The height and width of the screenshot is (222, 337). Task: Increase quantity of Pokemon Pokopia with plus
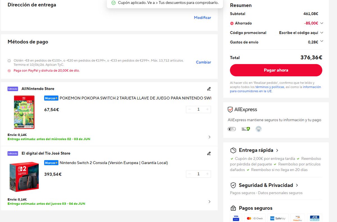[x=208, y=109]
